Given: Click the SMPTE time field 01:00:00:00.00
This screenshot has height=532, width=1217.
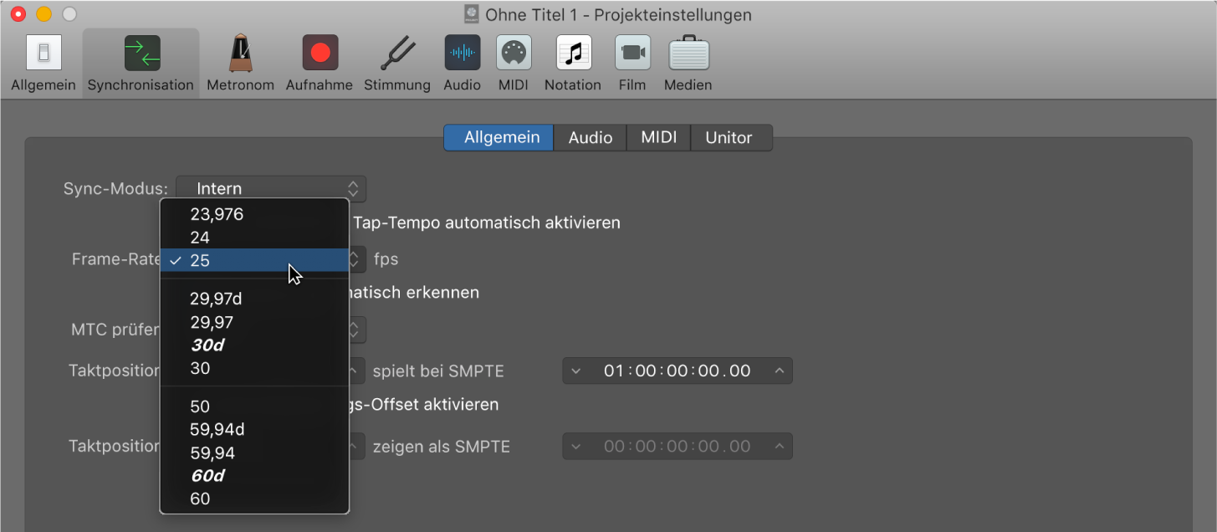Looking at the screenshot, I should coord(676,371).
